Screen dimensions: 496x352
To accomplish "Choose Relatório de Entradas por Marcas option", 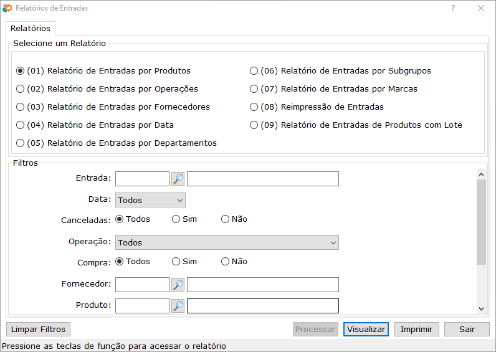I will pyautogui.click(x=254, y=89).
